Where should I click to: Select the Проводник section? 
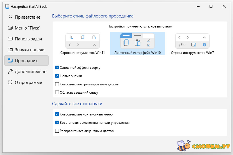27,61
